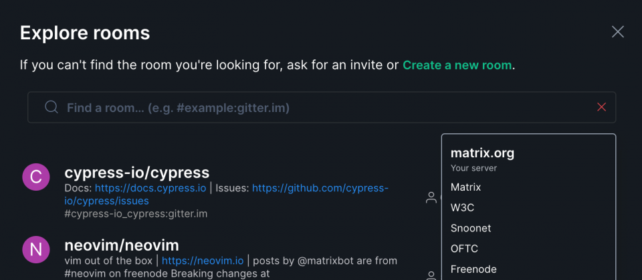This screenshot has height=280, width=642.
Task: Open the neovim/neovim room avatar
Action: point(36,249)
